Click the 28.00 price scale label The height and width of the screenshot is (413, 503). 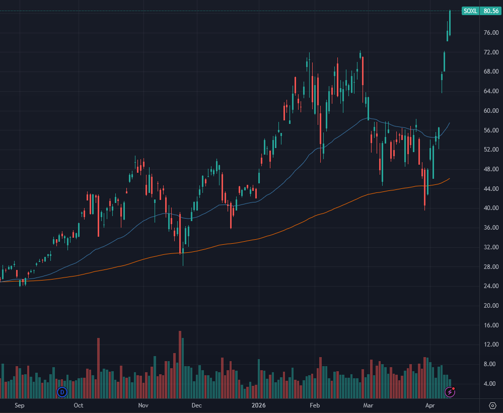491,266
